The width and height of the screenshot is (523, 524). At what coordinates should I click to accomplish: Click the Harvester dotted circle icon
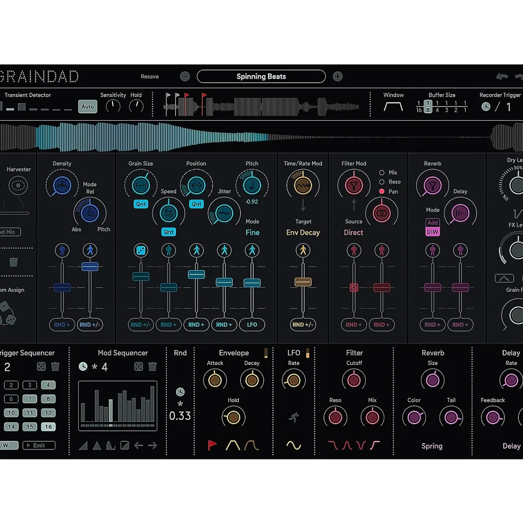(18, 186)
